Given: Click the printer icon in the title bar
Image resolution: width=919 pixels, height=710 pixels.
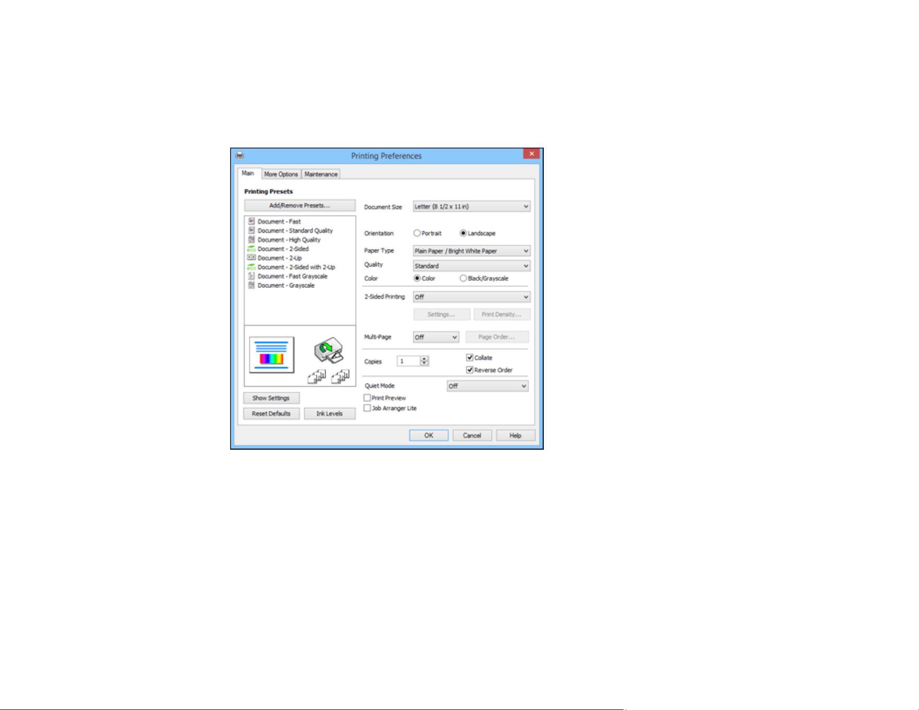Looking at the screenshot, I should click(240, 155).
